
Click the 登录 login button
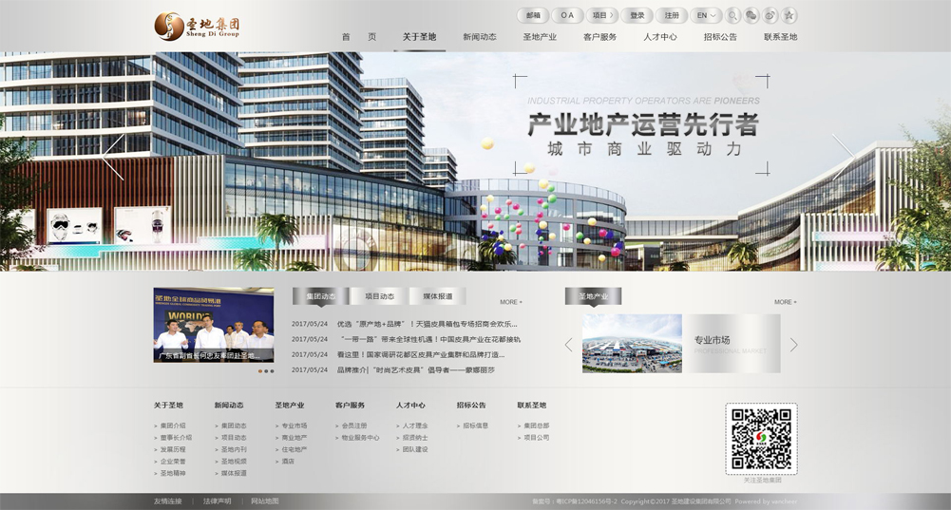[637, 15]
